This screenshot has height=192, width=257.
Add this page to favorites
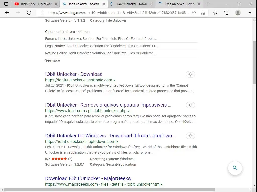pos(203,13)
